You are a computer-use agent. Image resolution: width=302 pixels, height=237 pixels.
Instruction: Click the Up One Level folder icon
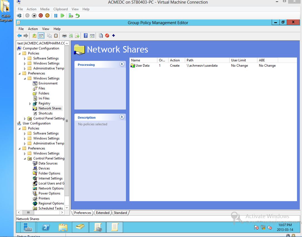pos(34,36)
